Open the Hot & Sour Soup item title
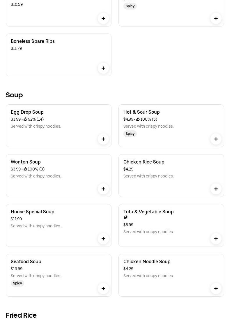 pyautogui.click(x=141, y=112)
